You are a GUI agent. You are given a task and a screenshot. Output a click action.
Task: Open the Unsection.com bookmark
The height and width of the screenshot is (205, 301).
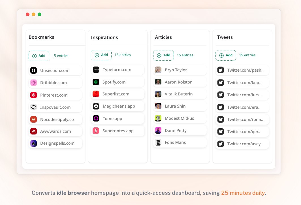(x=55, y=70)
